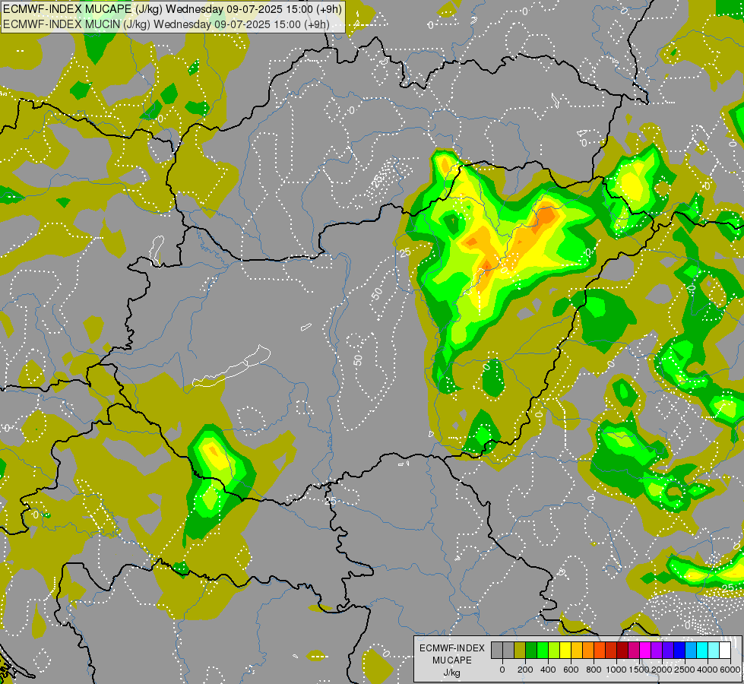Select the dark red legend swatch

pos(622,650)
